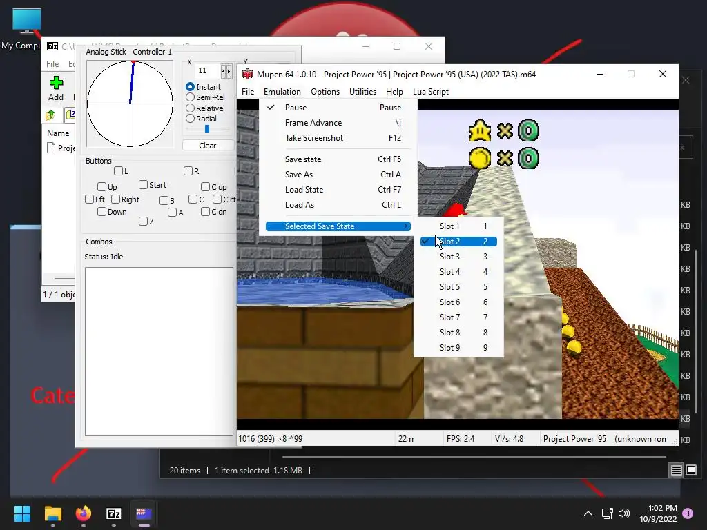Choose Take Screenshot menu item
The width and height of the screenshot is (707, 530).
pyautogui.click(x=338, y=138)
